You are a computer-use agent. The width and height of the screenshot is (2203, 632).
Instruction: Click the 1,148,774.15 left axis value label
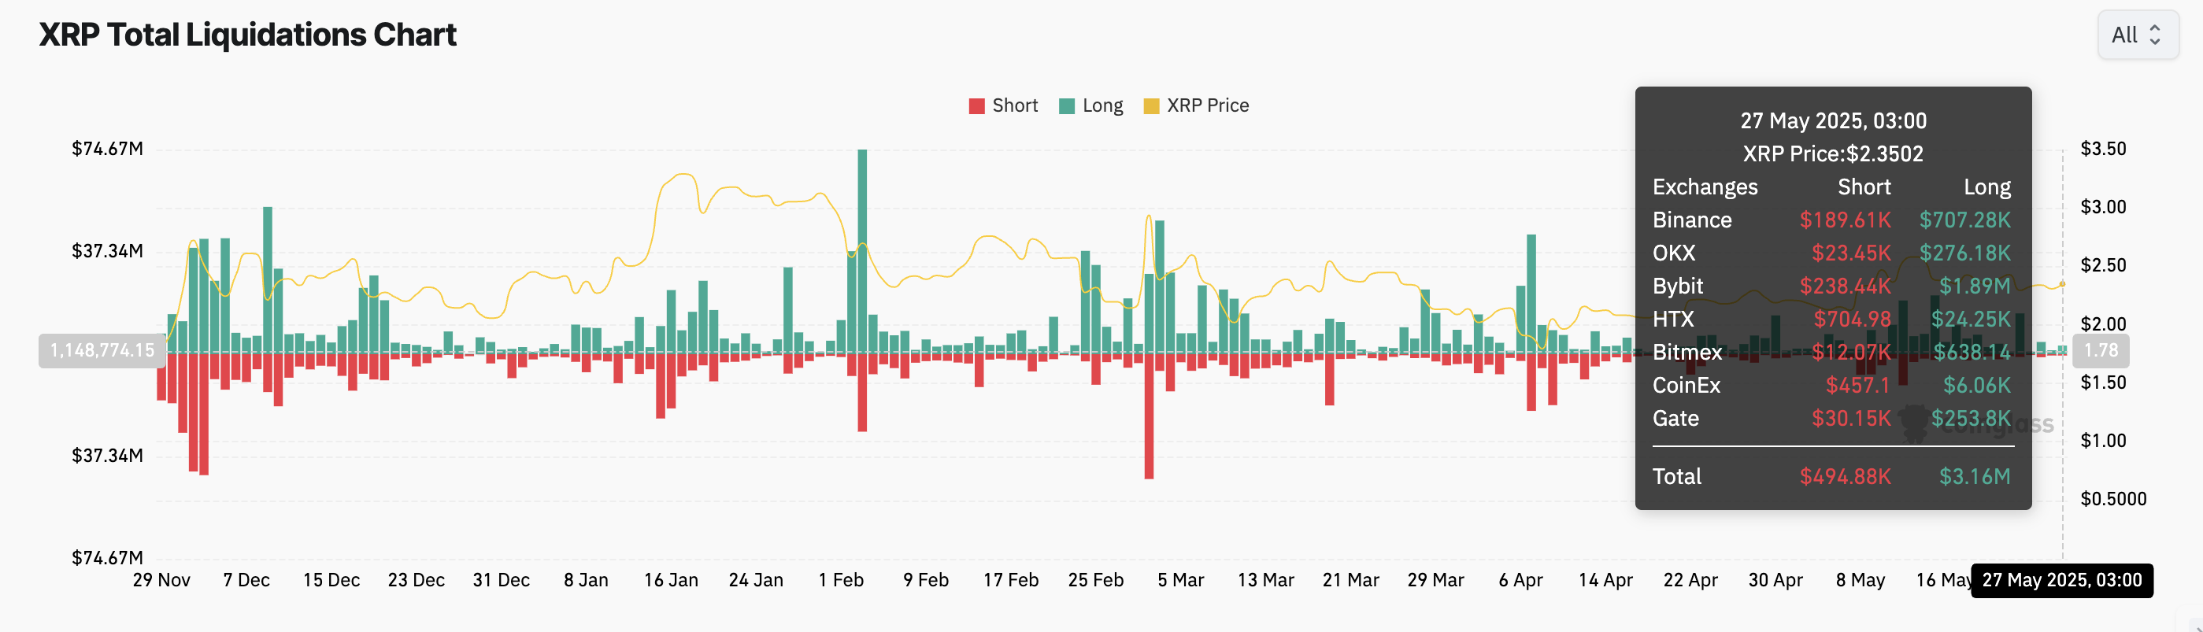[x=102, y=351]
